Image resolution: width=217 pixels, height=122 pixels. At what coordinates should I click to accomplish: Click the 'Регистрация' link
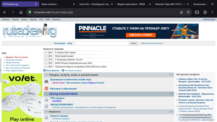(x=59, y=43)
